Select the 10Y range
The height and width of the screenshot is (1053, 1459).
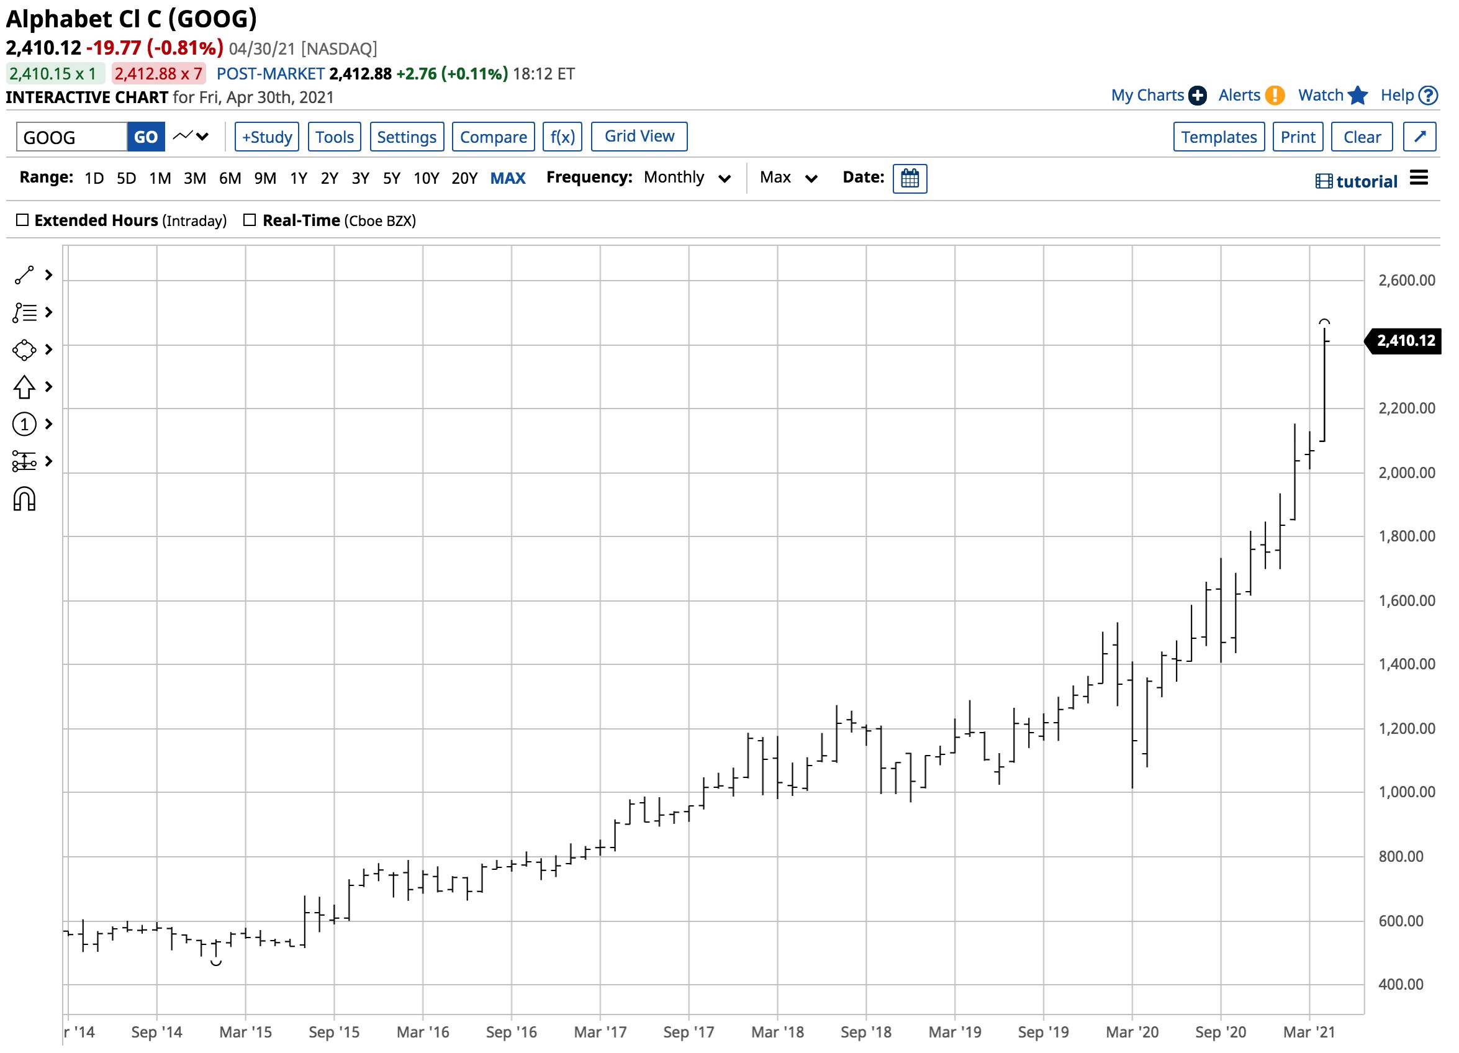(427, 179)
